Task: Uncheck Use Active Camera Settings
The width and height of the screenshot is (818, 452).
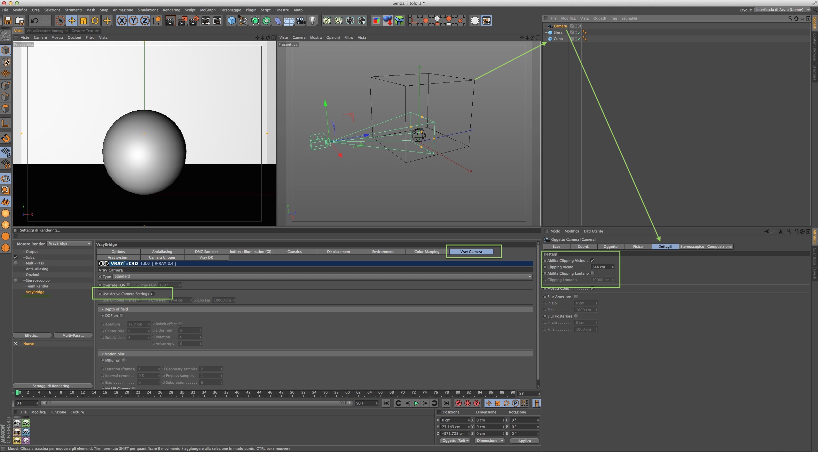Action: [x=153, y=293]
